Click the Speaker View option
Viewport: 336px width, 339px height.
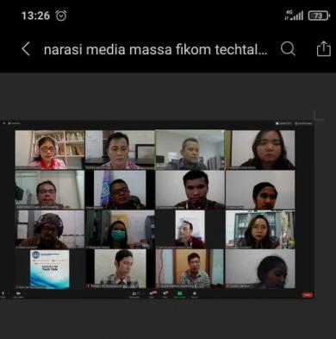tap(283, 123)
